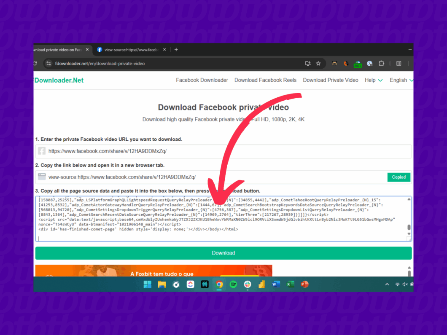Viewport: 447px width, 335px height.
Task: Open Facebook Downloader menu link
Action: tap(202, 80)
